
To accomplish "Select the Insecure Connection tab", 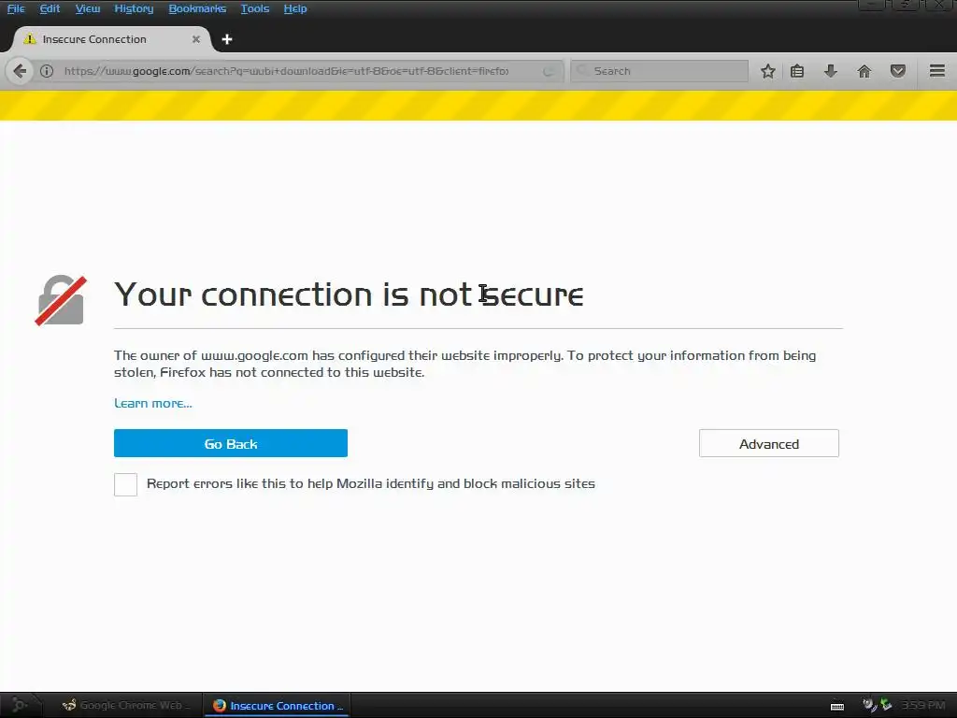I will tap(112, 39).
